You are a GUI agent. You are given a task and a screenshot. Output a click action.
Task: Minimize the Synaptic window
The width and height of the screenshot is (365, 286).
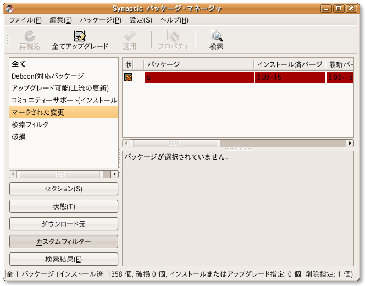pyautogui.click(x=326, y=9)
